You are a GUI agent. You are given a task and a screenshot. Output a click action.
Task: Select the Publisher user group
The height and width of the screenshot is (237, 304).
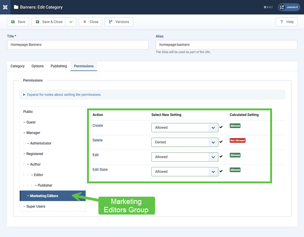52,185
